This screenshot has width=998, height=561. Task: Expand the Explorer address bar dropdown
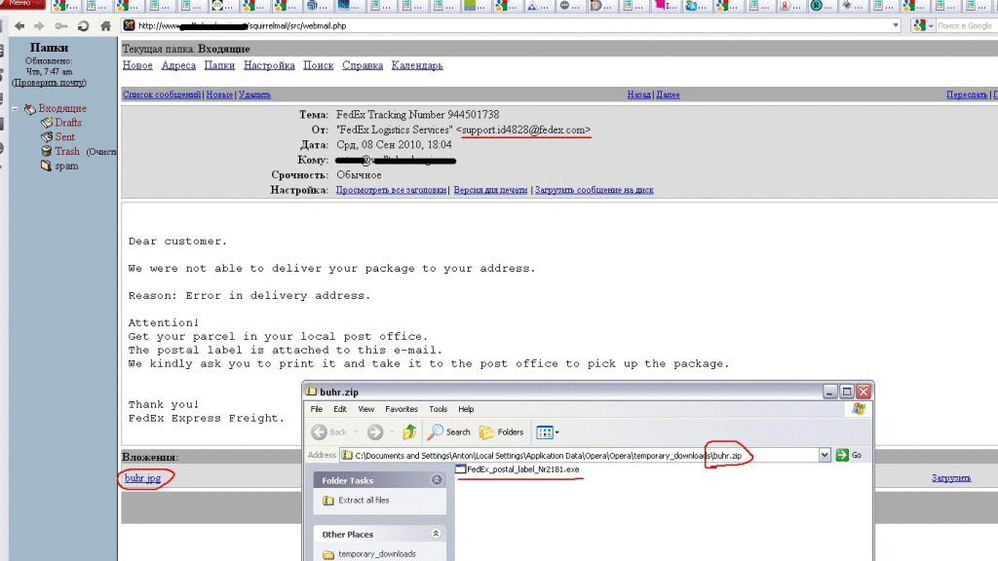point(825,456)
